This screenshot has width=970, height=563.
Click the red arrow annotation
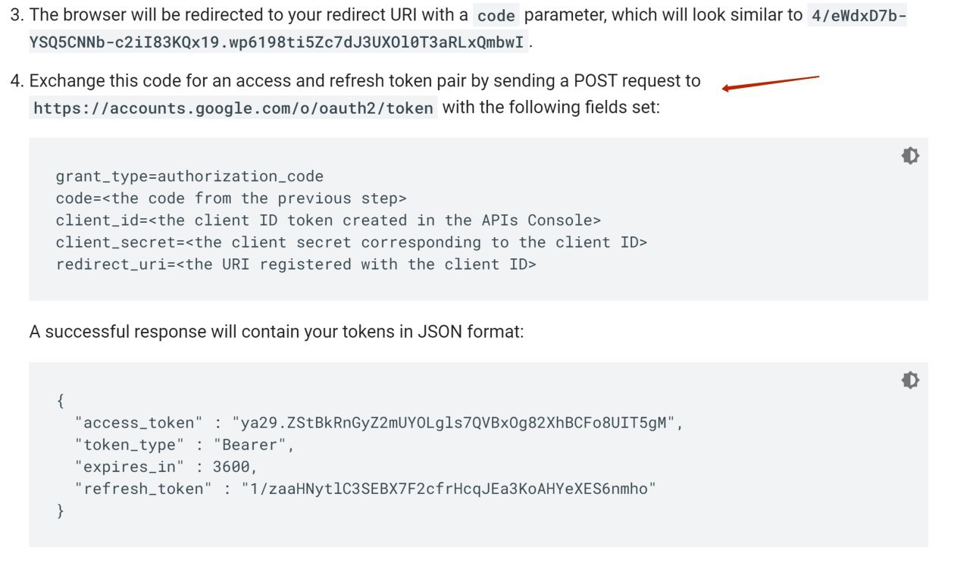point(771,83)
